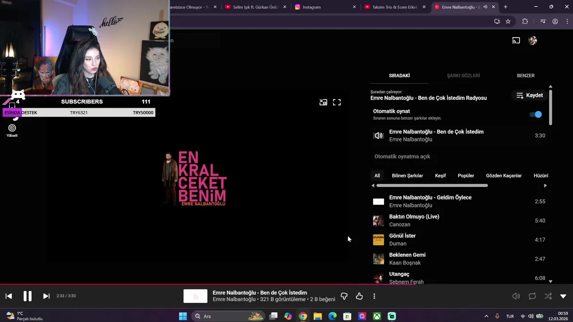This screenshot has width=573, height=322.
Task: Open the miniplayer icon above the album art
Action: pyautogui.click(x=323, y=102)
